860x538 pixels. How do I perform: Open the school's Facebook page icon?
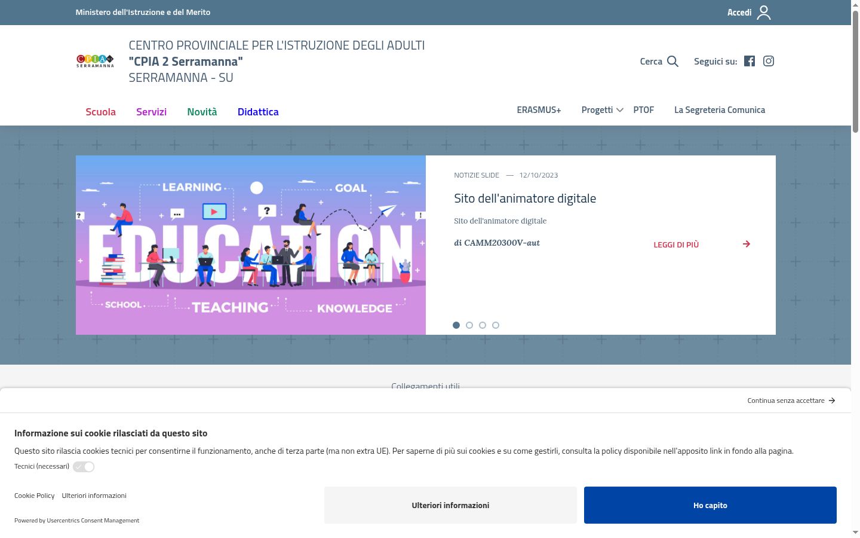click(750, 61)
